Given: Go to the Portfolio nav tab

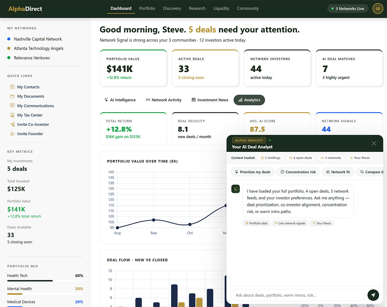Looking at the screenshot, I should click(x=147, y=8).
